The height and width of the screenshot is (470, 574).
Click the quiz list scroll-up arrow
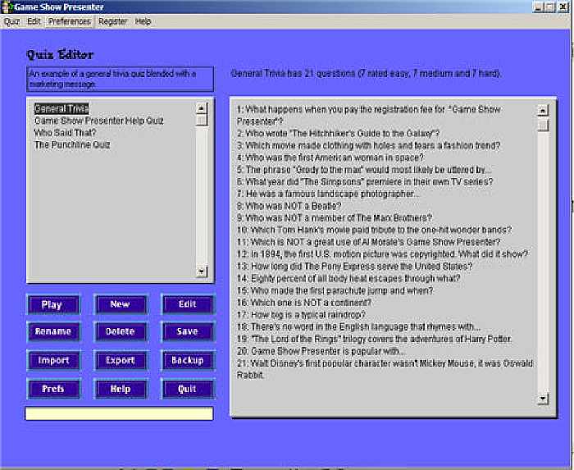[201, 108]
